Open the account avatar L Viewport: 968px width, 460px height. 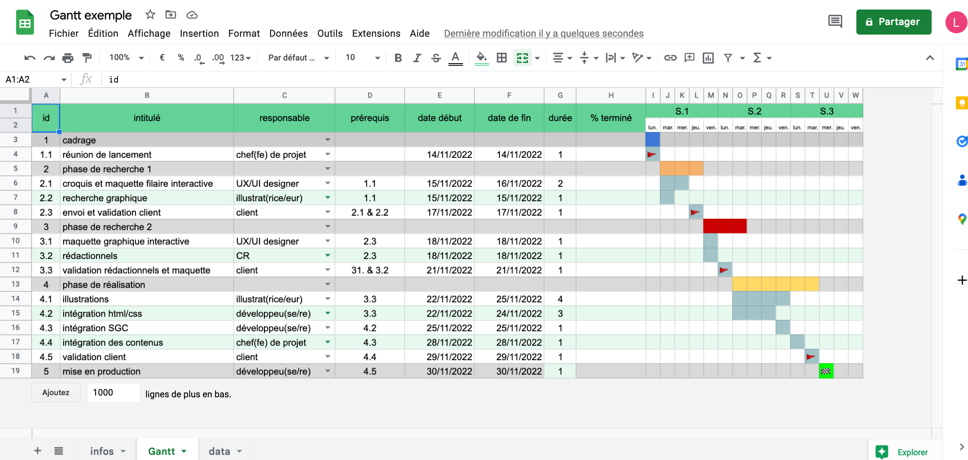coord(956,22)
